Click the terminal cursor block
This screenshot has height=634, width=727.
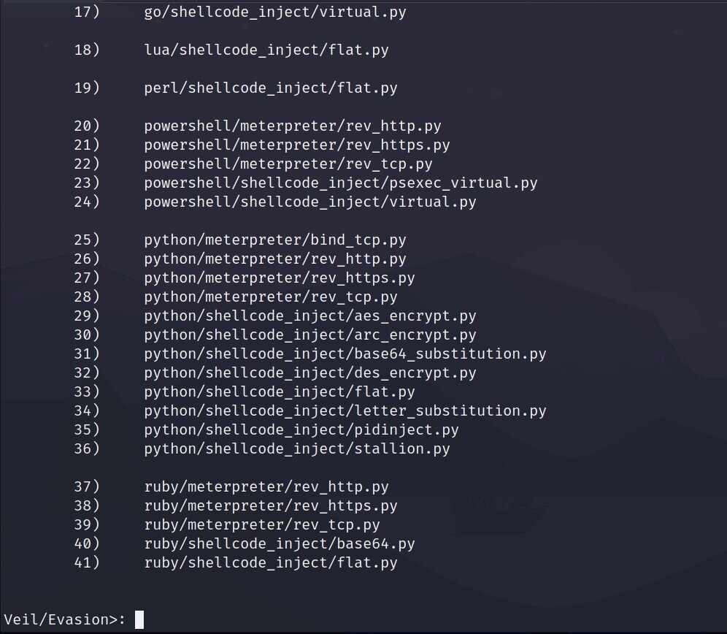coord(139,619)
